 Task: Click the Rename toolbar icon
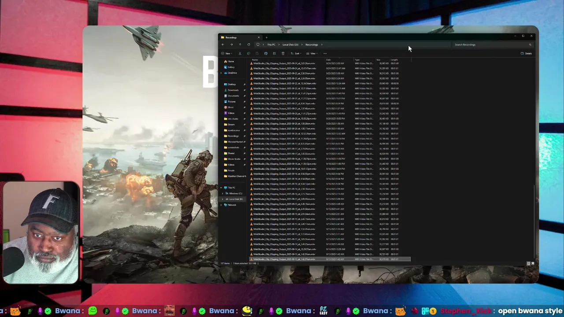266,53
